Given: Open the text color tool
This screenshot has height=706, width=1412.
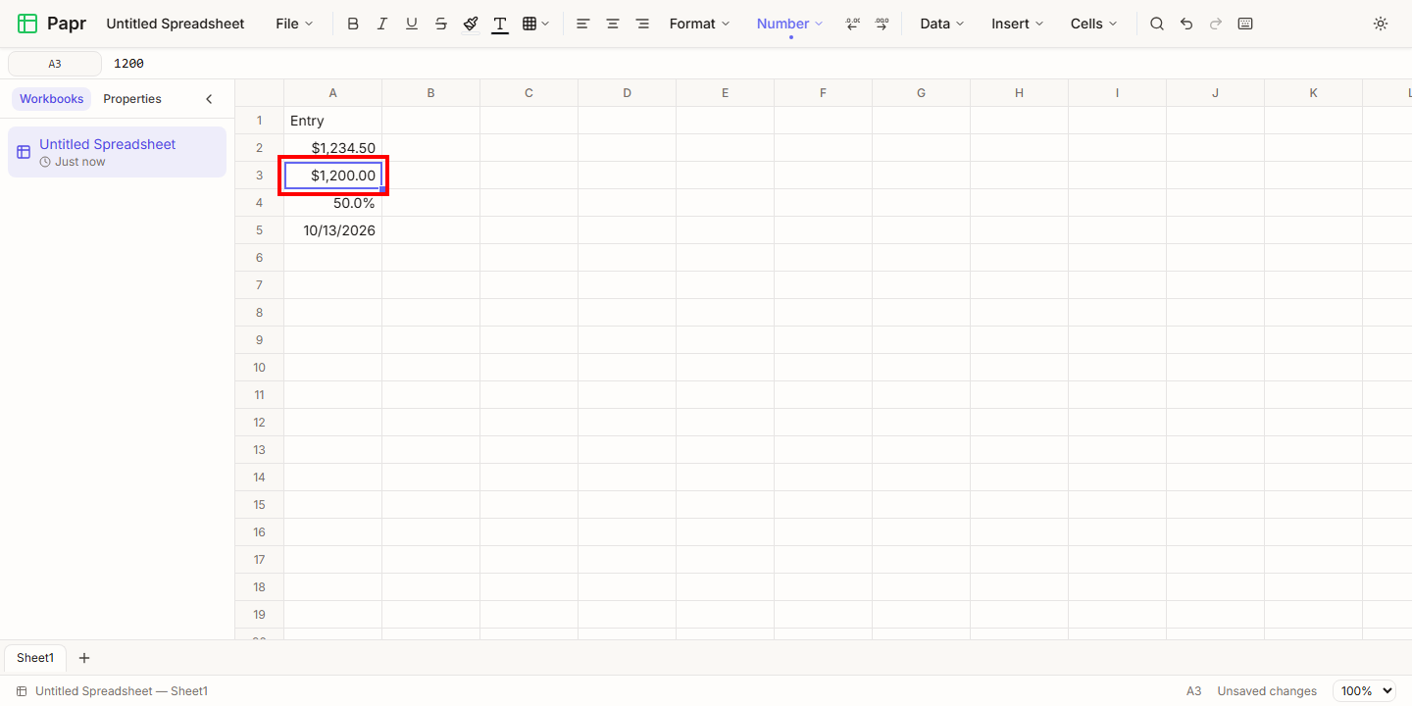Looking at the screenshot, I should click(500, 24).
